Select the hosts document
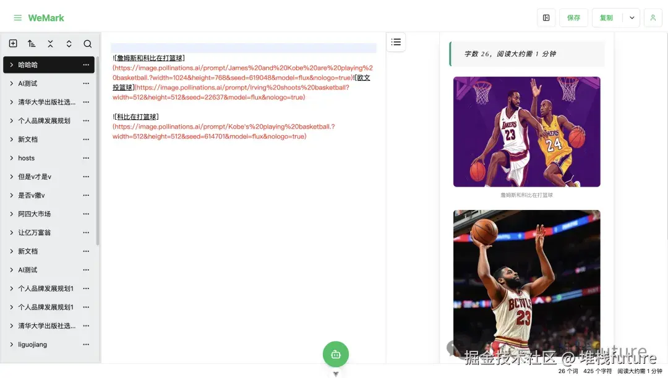Screen dimensions: 668x378 pos(49,157)
